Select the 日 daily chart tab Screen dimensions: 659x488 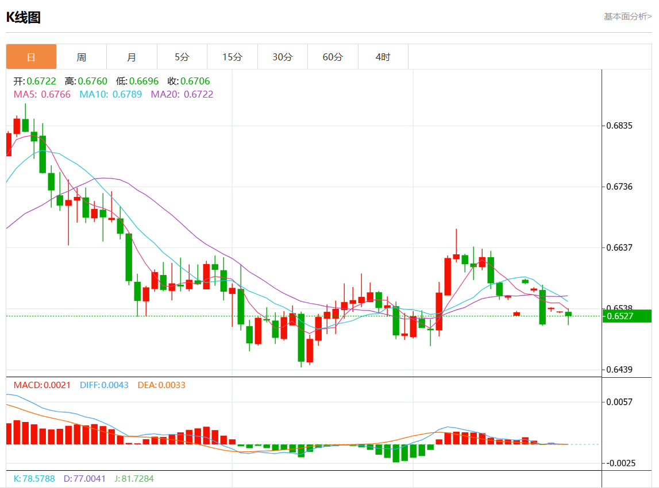point(32,57)
